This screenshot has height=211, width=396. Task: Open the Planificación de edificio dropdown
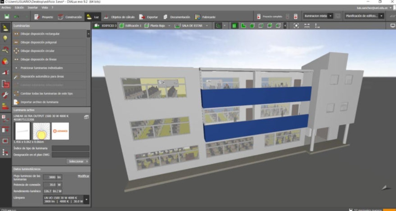click(x=381, y=16)
